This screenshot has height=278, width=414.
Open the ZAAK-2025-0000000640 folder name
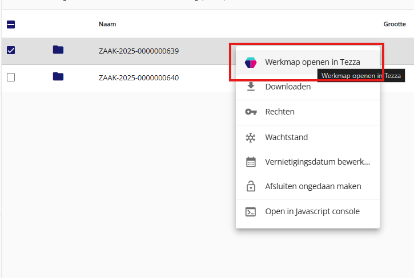pos(139,77)
